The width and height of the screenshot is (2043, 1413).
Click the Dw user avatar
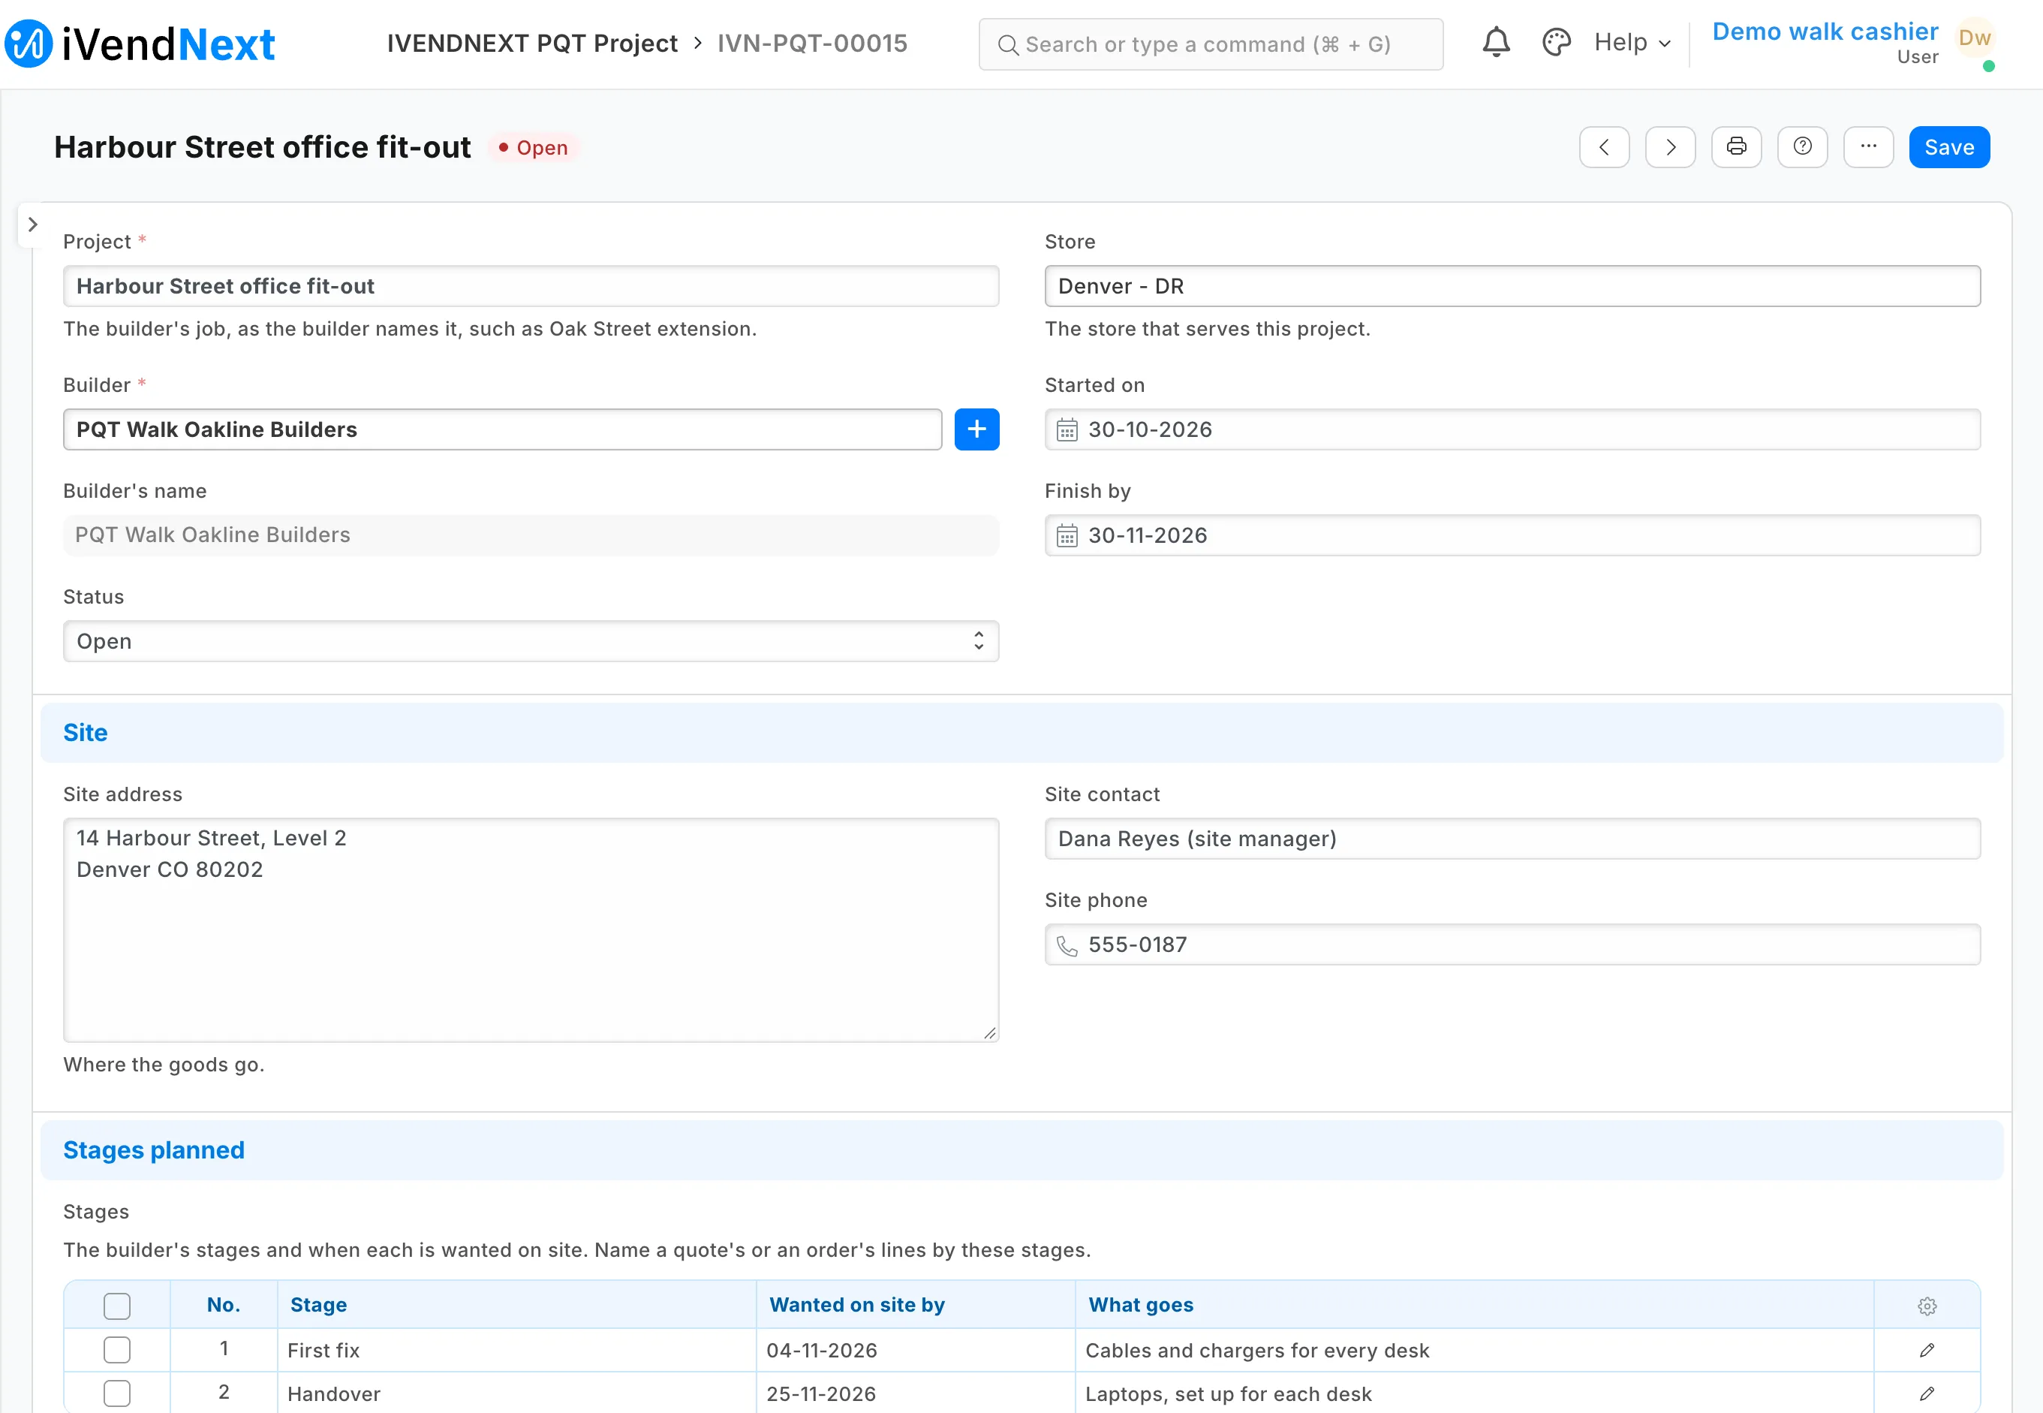pos(1974,38)
